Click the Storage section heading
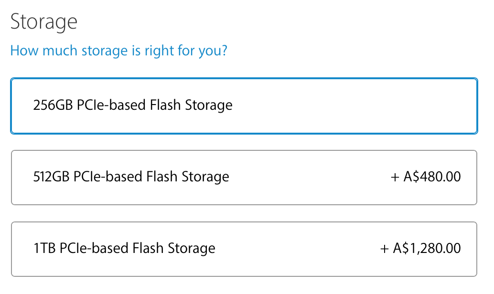 [43, 22]
